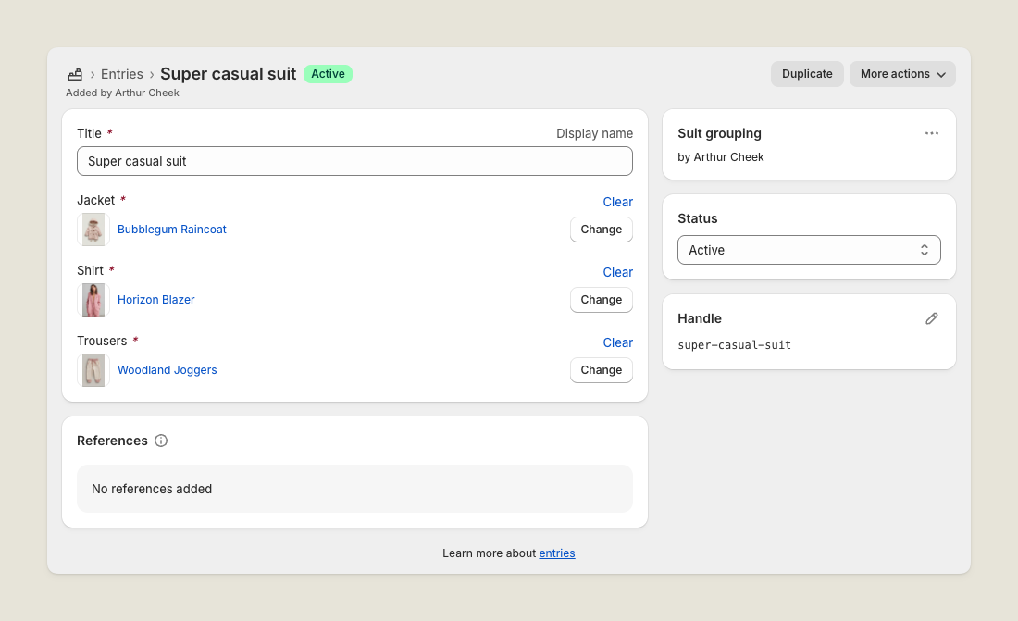This screenshot has width=1018, height=621.
Task: Focus the Title input field
Action: pos(354,161)
